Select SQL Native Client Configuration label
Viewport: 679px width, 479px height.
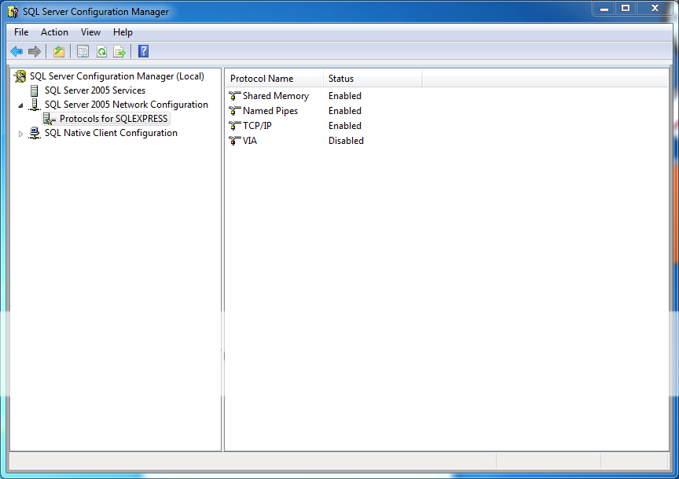[x=111, y=133]
